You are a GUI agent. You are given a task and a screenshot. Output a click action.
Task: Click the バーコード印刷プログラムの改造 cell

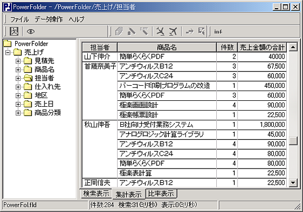[x=167, y=86]
